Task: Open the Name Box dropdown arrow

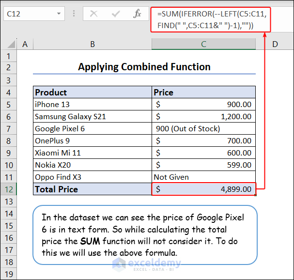Action: pyautogui.click(x=59, y=14)
